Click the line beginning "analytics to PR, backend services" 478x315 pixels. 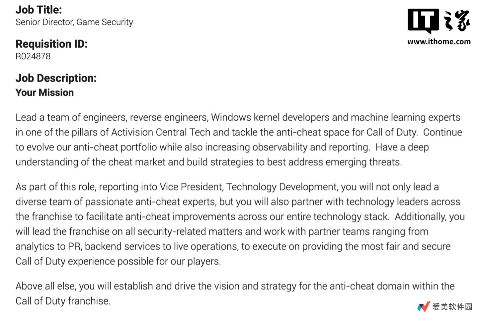pos(233,246)
